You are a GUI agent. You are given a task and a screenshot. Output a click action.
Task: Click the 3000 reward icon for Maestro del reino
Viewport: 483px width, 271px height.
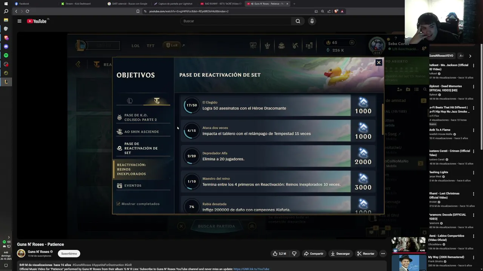coord(363,178)
